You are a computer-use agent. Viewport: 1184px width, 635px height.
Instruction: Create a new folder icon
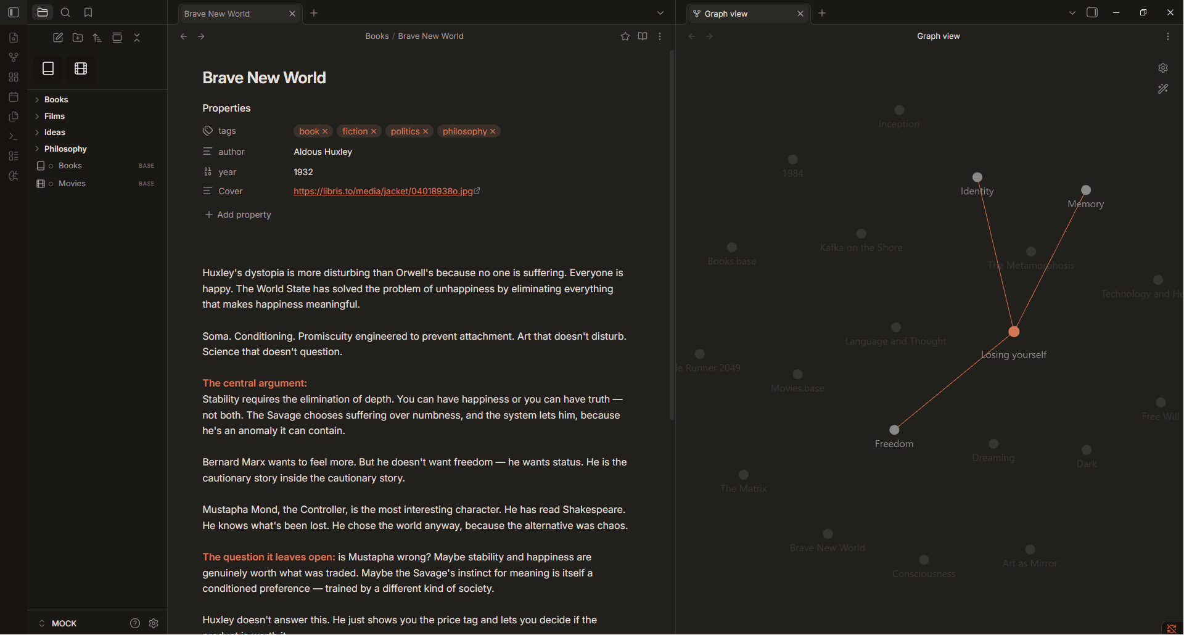click(78, 38)
